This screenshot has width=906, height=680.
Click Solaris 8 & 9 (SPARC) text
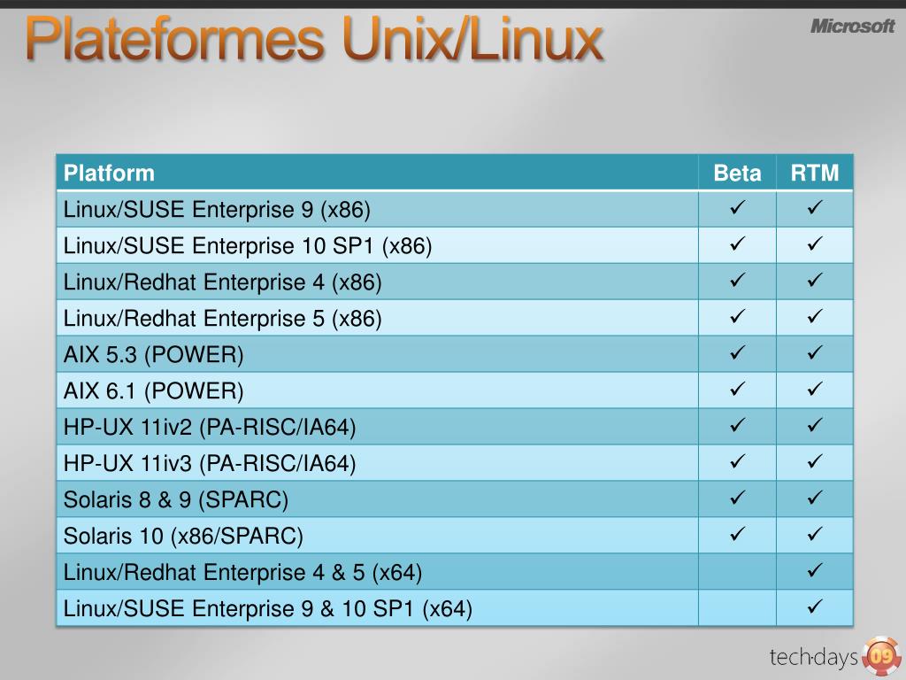tap(176, 499)
